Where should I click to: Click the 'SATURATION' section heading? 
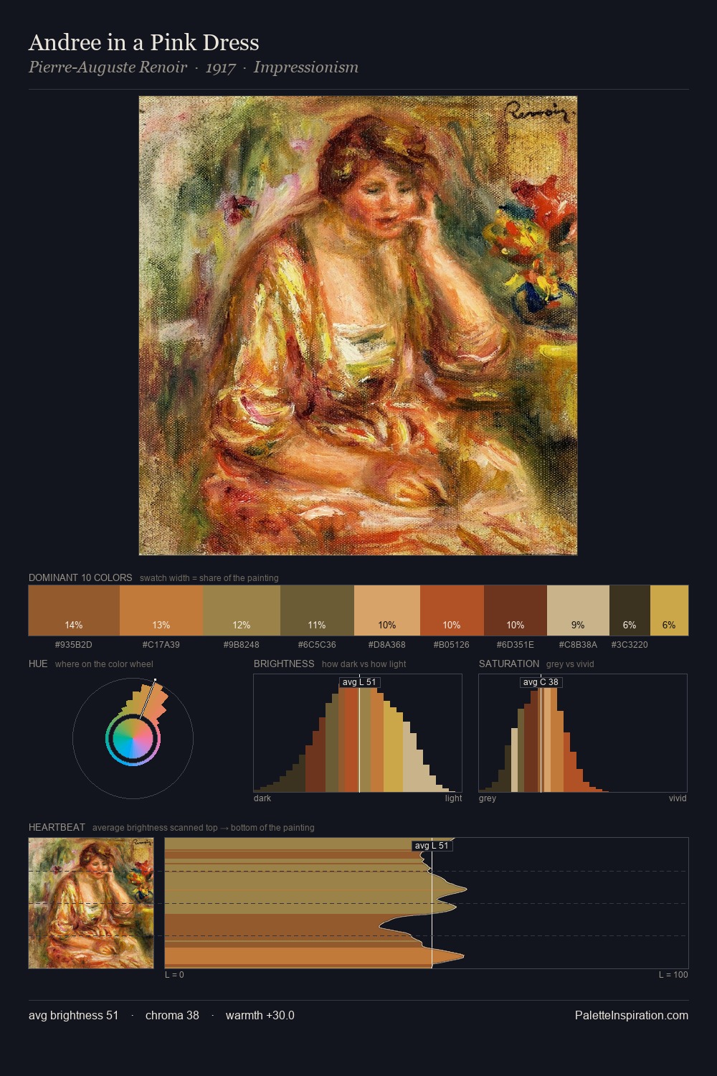pos(509,664)
